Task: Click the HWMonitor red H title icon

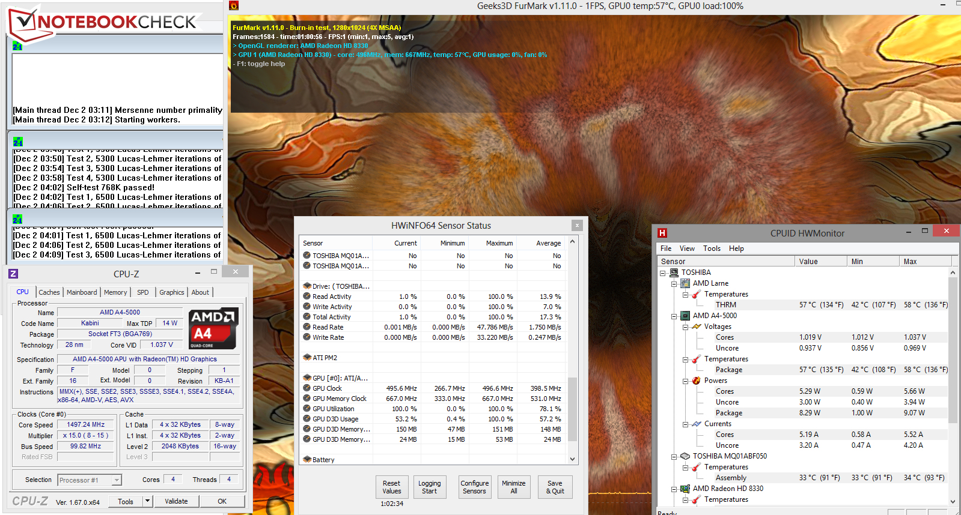Action: click(662, 233)
